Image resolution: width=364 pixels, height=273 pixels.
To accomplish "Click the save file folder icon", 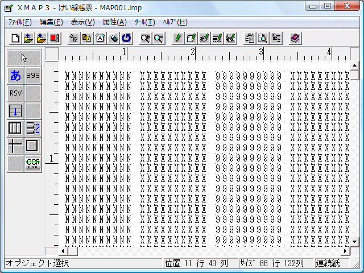I will (x=42, y=38).
